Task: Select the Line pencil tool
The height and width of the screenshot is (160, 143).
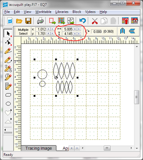Action: point(8,51)
